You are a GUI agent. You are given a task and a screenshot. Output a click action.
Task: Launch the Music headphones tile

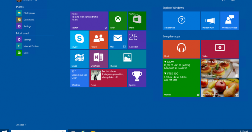click(181, 49)
